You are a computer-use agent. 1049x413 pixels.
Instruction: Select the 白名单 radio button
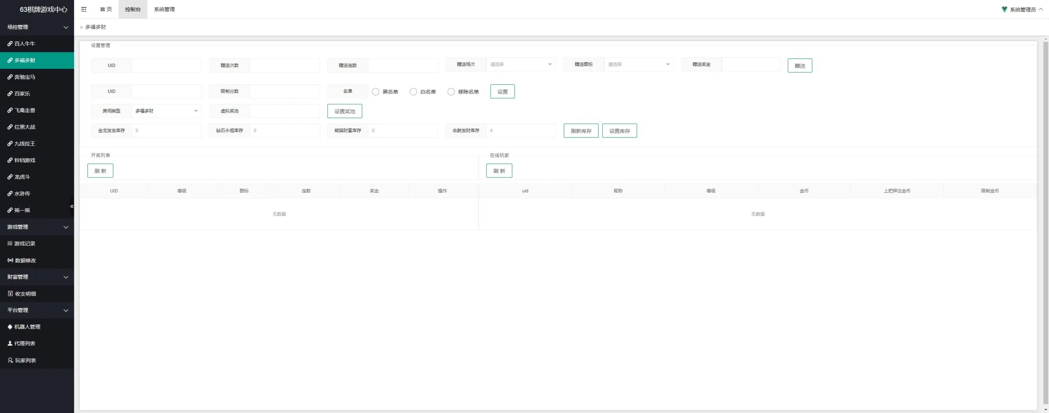pos(413,92)
